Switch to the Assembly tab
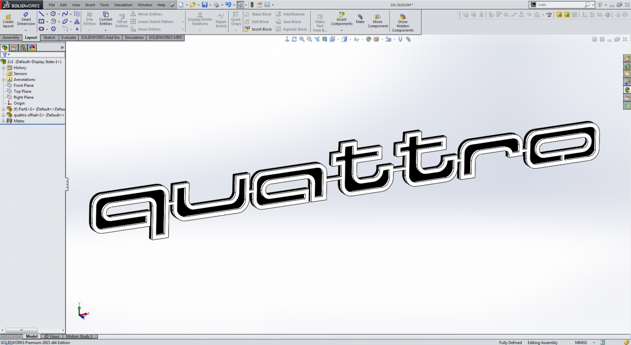This screenshot has width=631, height=345. pos(11,38)
